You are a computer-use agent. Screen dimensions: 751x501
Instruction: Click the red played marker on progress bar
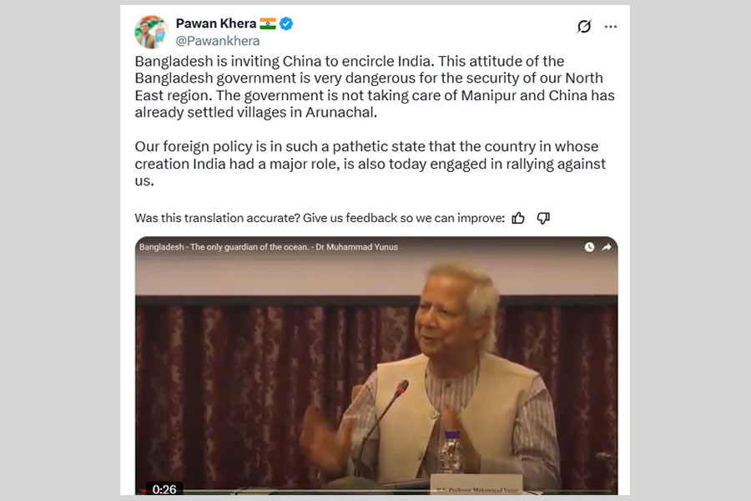click(x=143, y=491)
